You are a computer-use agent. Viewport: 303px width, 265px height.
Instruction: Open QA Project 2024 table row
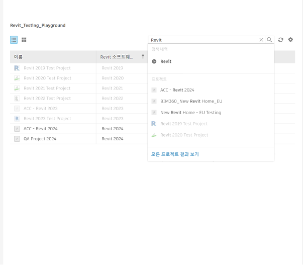[x=79, y=139]
